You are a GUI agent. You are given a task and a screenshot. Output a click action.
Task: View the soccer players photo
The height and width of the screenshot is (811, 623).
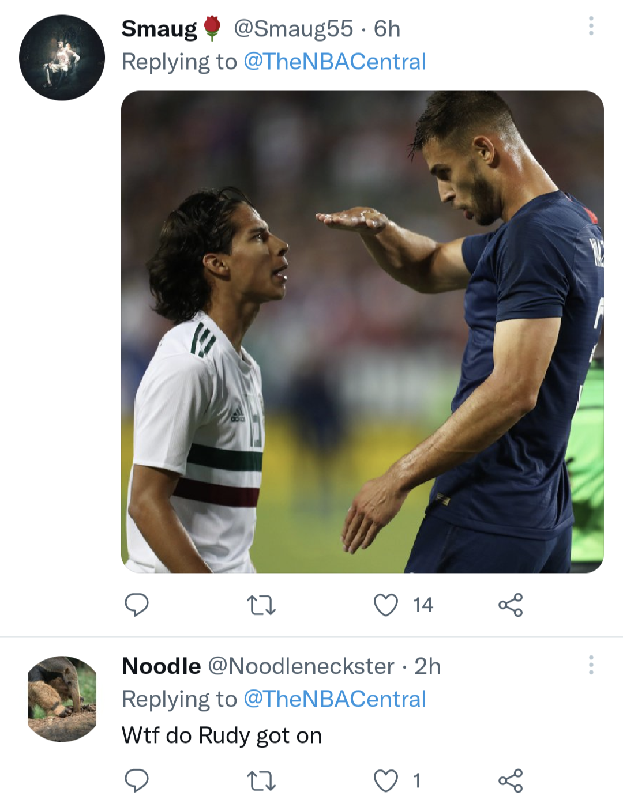[x=362, y=331]
